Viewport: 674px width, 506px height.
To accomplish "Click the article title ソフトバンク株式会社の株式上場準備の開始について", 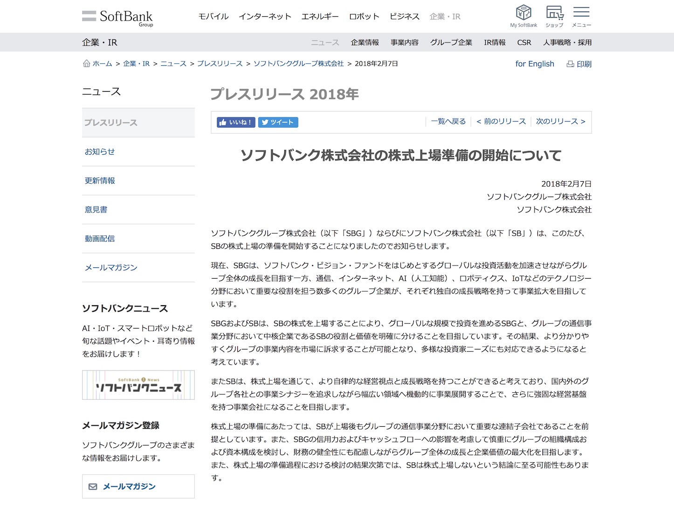I will click(401, 155).
